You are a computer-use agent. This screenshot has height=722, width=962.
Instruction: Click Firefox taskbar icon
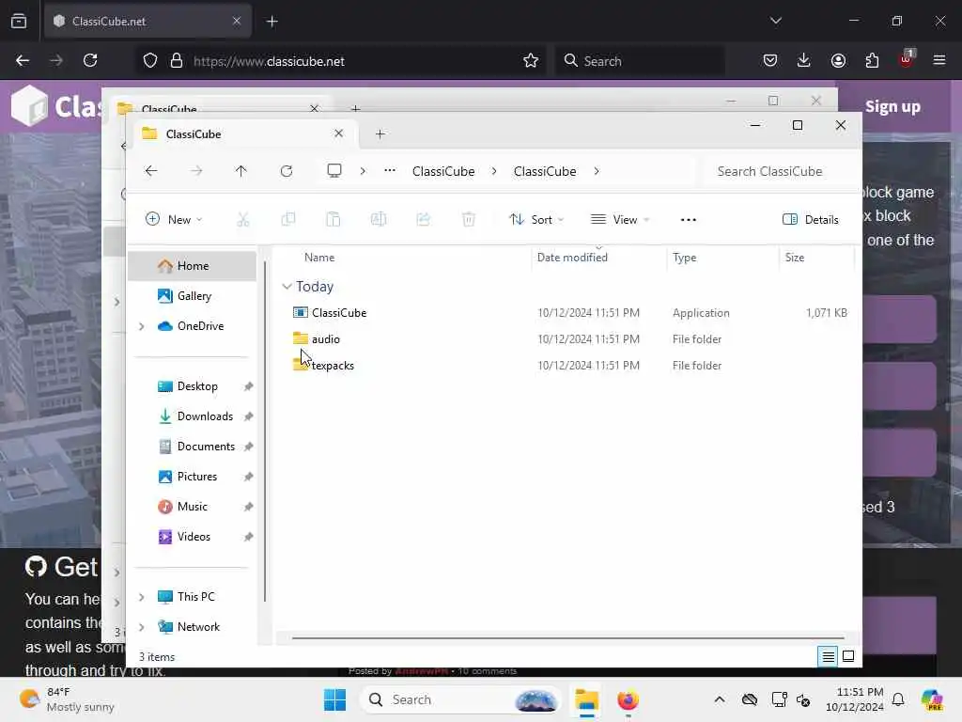point(628,699)
